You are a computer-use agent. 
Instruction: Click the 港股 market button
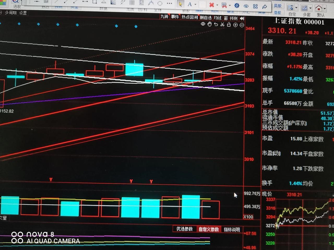(277, 12)
